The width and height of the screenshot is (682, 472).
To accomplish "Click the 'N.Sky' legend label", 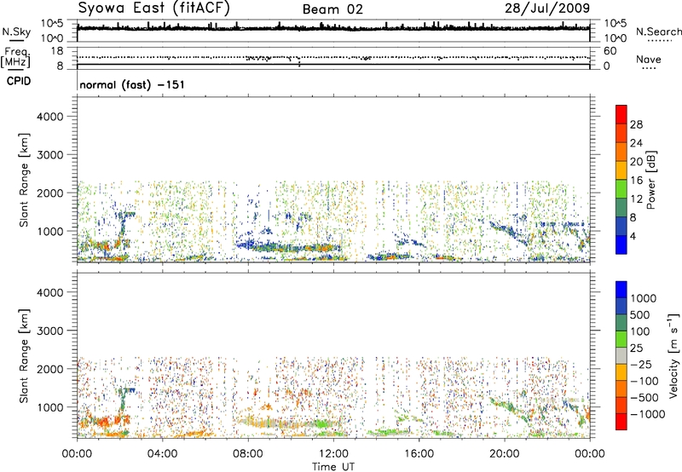I will tap(16, 32).
